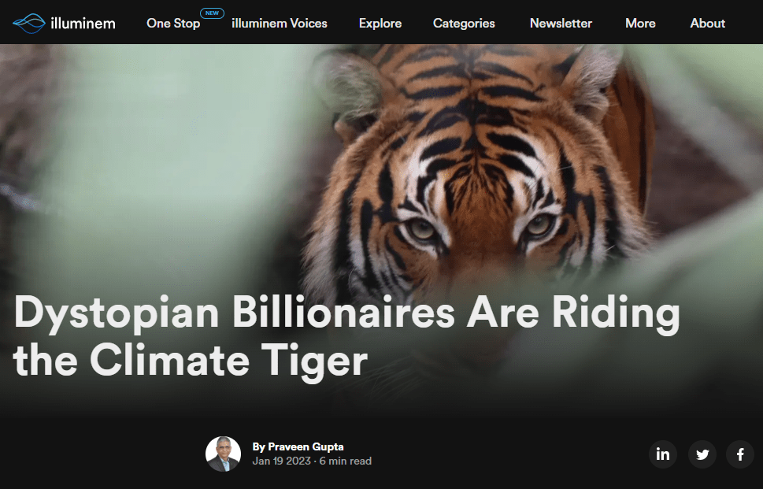The image size is (763, 489).
Task: Open author link Praveen Gupta
Action: (306, 446)
